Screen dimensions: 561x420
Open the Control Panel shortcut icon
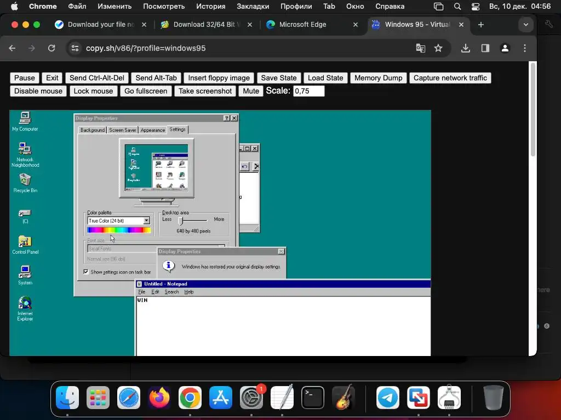[x=25, y=244]
